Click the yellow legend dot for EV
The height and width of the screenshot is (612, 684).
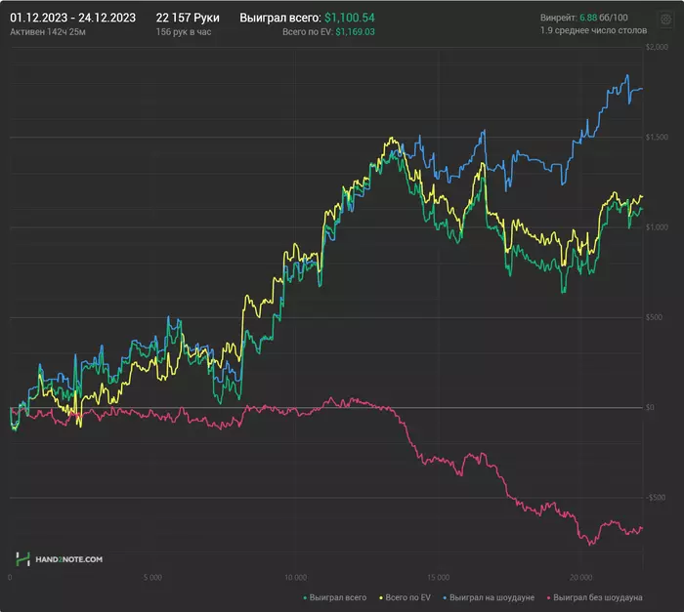coord(381,598)
